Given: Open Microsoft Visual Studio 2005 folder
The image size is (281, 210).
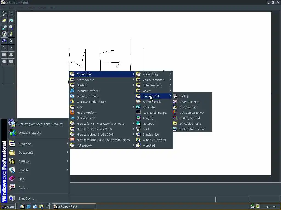Looking at the screenshot, I should [102, 135].
